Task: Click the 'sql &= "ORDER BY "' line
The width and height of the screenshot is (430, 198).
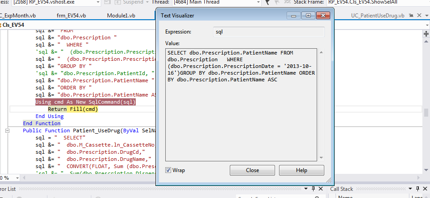Action: pos(63,88)
